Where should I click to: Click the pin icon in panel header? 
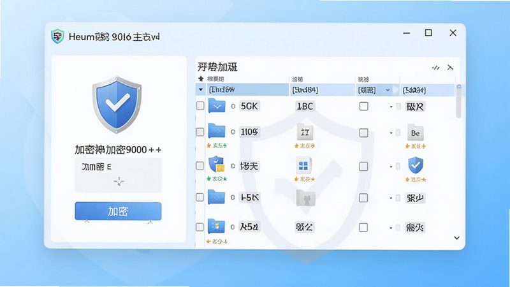coord(435,68)
